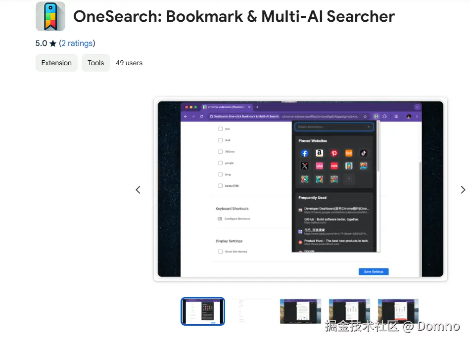Viewport: 470px width, 343px height.
Task: Select the Tools category chip
Action: pyautogui.click(x=95, y=63)
